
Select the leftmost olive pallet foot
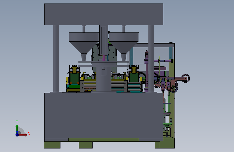pos(52,145)
